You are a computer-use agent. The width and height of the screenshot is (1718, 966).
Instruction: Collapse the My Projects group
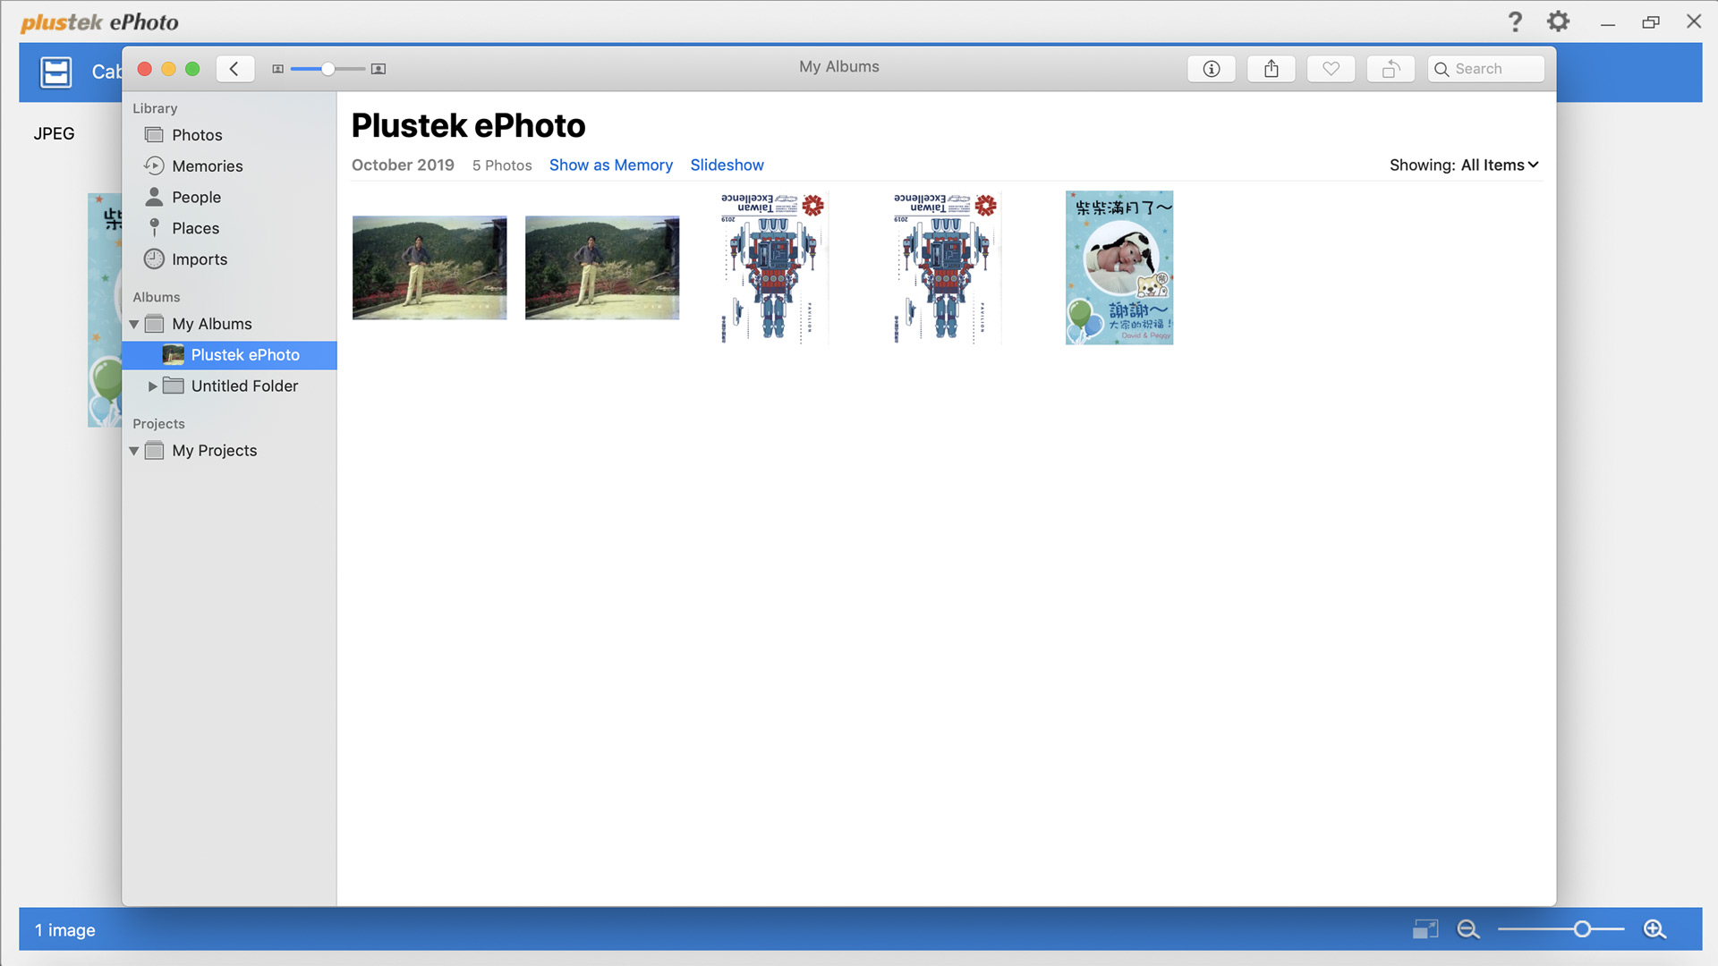click(x=134, y=451)
